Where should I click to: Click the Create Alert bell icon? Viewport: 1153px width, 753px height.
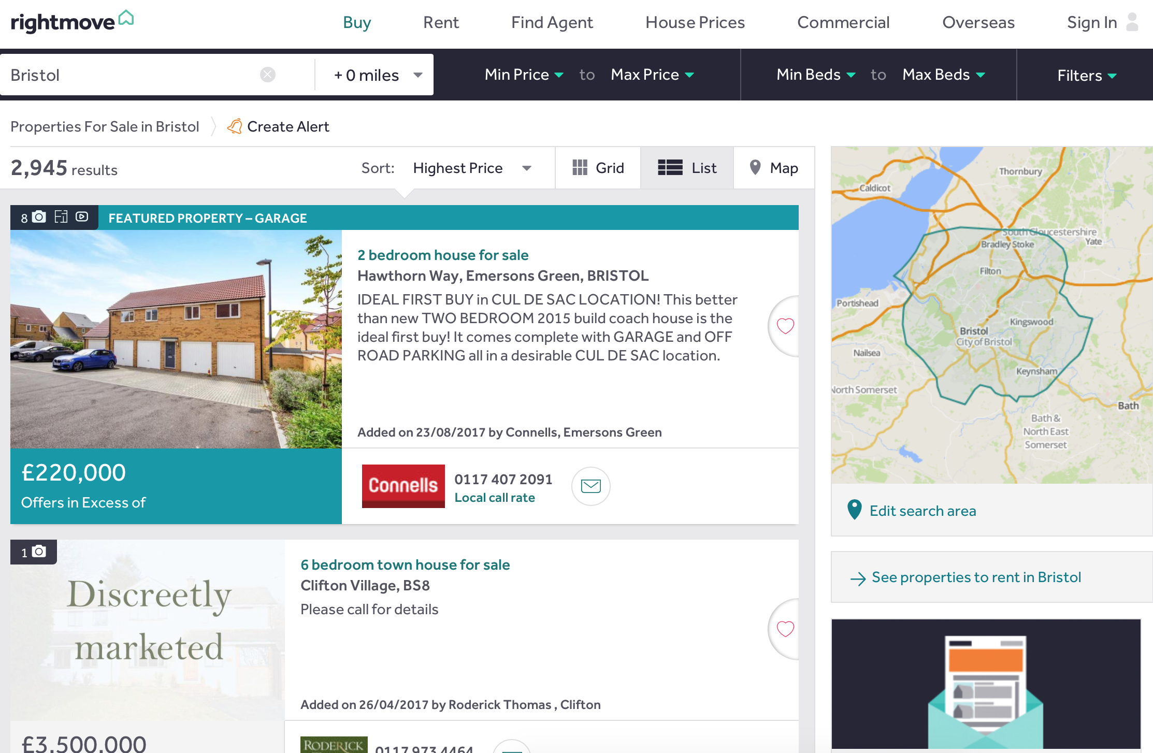pyautogui.click(x=235, y=126)
